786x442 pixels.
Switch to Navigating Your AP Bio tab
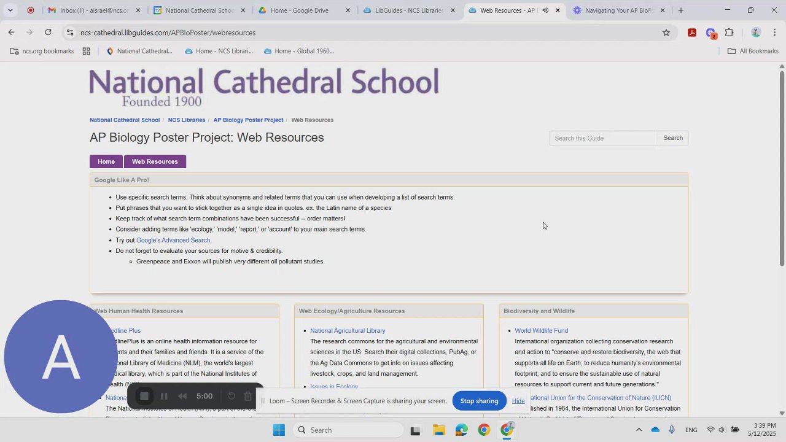619,10
